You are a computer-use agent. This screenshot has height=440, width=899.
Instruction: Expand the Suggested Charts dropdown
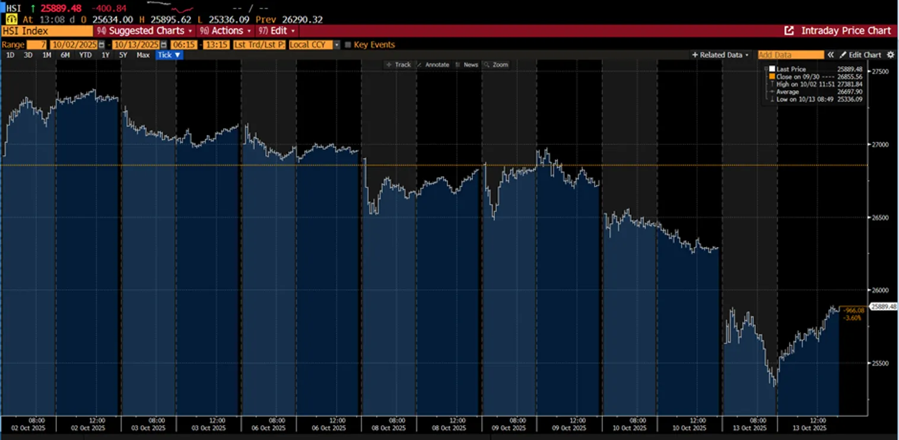[x=145, y=31]
